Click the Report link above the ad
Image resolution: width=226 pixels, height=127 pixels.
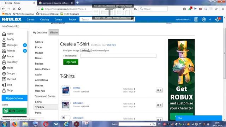click(169, 23)
